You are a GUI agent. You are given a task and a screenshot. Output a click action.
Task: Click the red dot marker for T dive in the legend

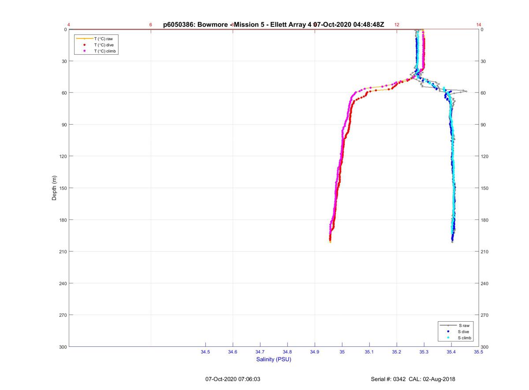click(x=84, y=45)
